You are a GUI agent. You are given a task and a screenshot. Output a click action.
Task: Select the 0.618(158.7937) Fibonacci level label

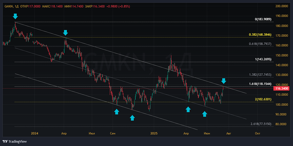pyautogui.click(x=260, y=44)
